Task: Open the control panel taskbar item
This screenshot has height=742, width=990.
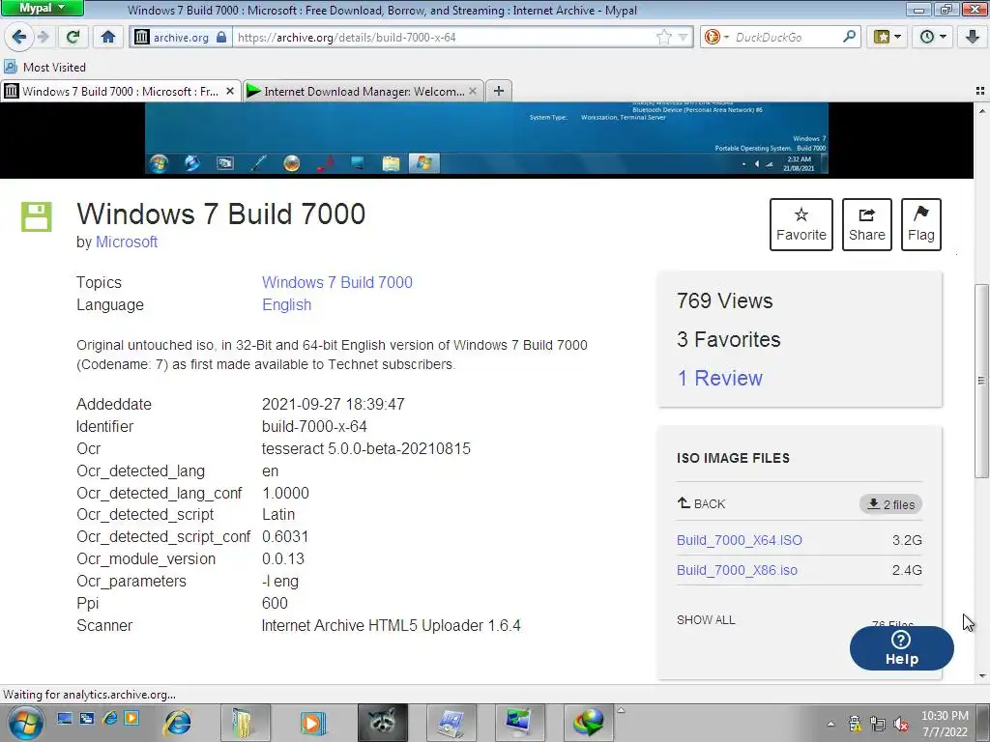Action: [451, 723]
